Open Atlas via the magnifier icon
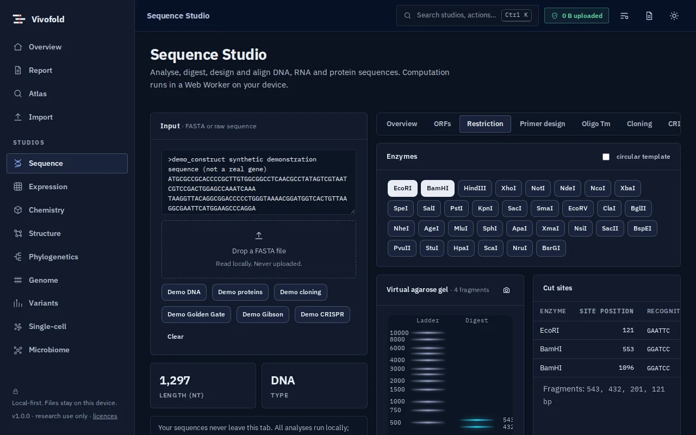Screen dimensions: 696x435 click(18, 94)
